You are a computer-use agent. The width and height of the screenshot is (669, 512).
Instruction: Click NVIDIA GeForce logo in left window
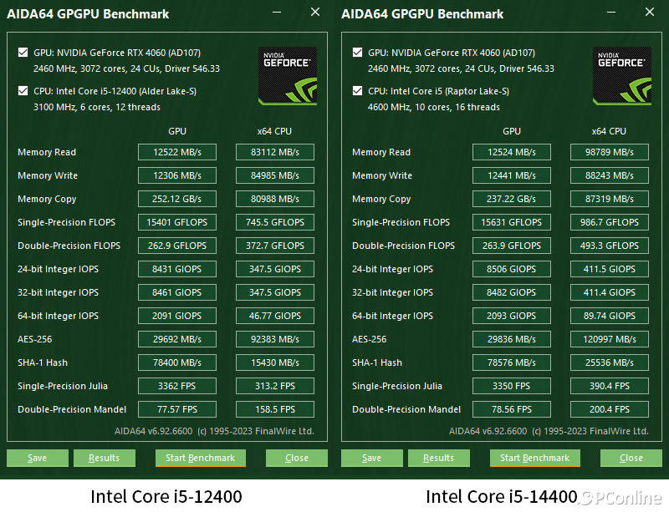288,76
